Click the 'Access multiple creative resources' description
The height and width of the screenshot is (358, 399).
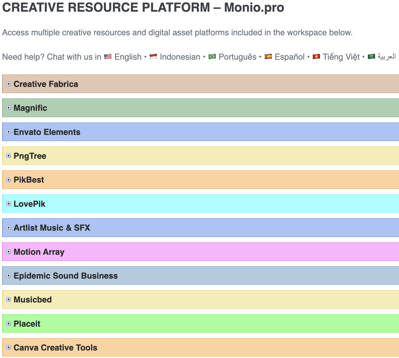tap(177, 33)
